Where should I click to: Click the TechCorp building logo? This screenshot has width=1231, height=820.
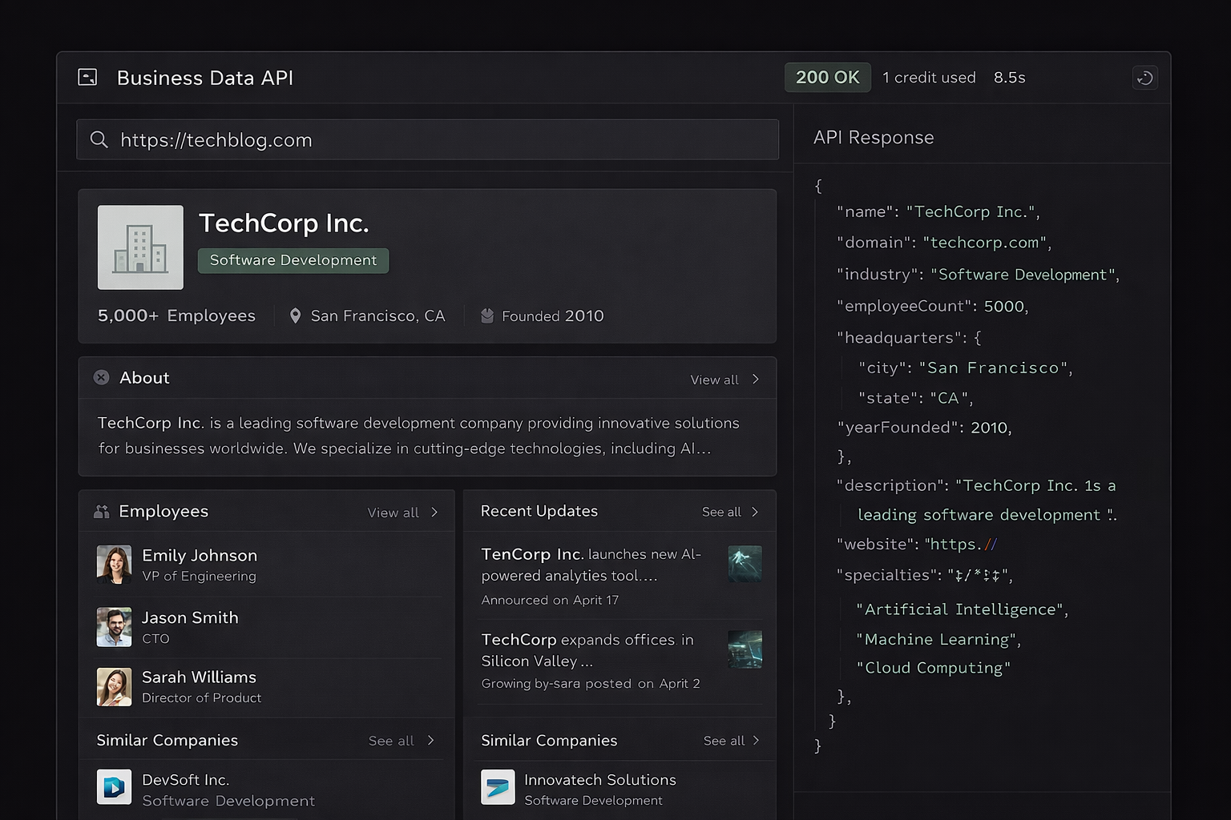click(x=140, y=247)
